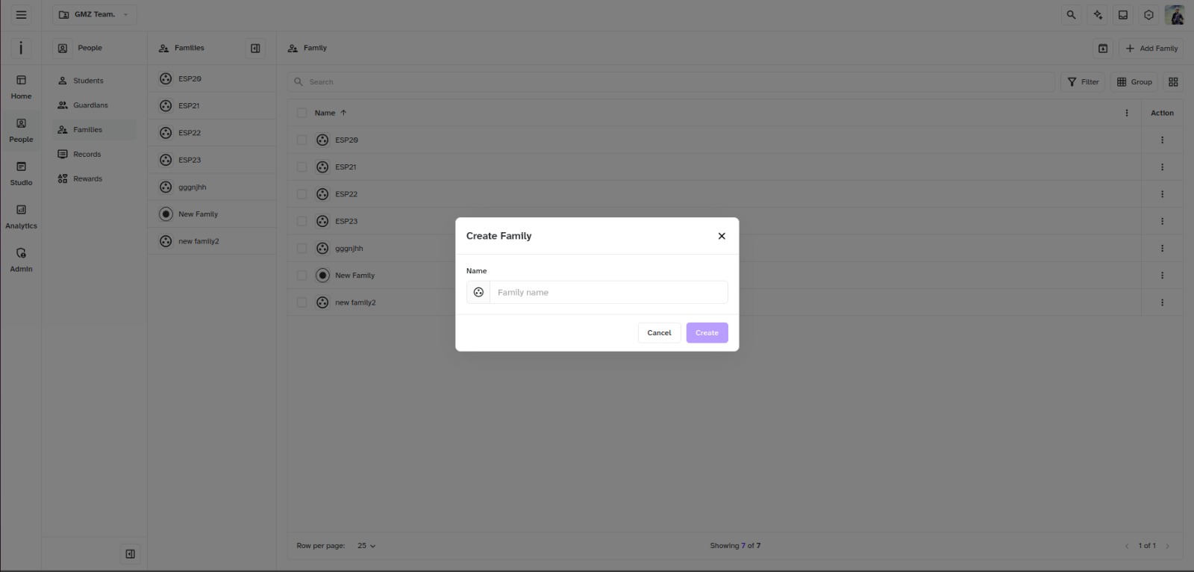Open the rows per page 25 dropdown
Screen dimensions: 1194x572
tap(366, 546)
